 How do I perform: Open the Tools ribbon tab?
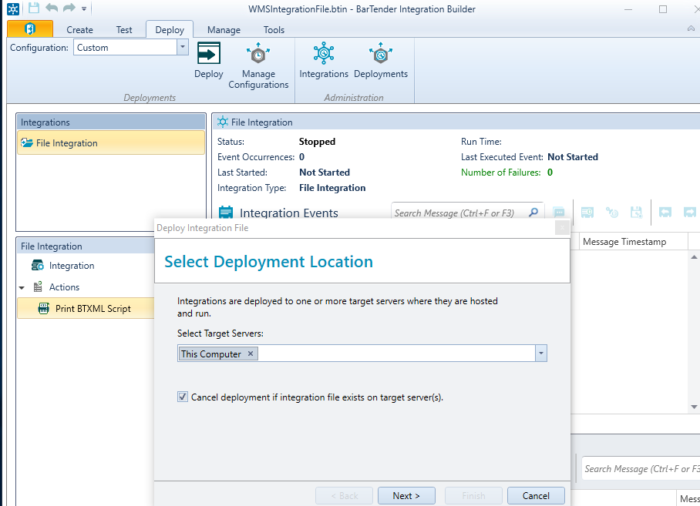point(274,30)
